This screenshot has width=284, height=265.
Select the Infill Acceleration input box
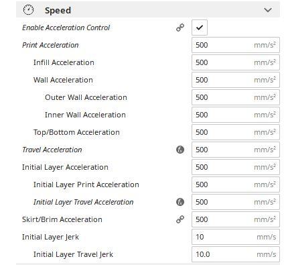(x=236, y=62)
